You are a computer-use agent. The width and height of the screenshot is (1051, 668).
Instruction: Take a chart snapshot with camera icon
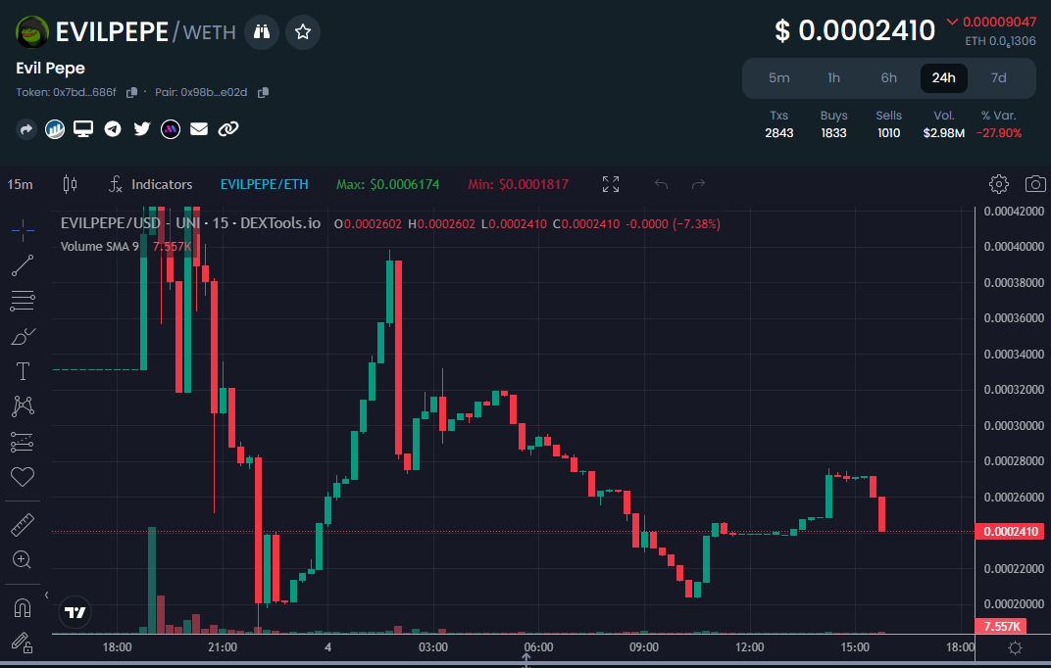(x=1035, y=184)
